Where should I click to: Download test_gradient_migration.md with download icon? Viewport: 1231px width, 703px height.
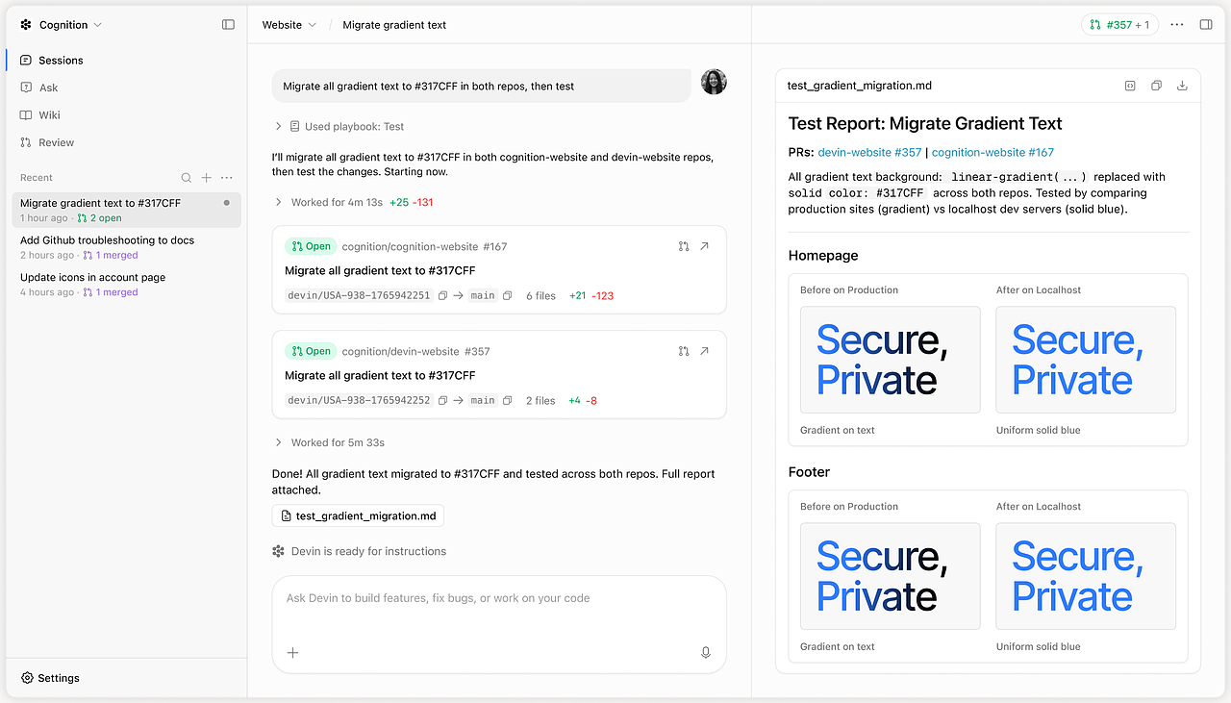point(1182,86)
